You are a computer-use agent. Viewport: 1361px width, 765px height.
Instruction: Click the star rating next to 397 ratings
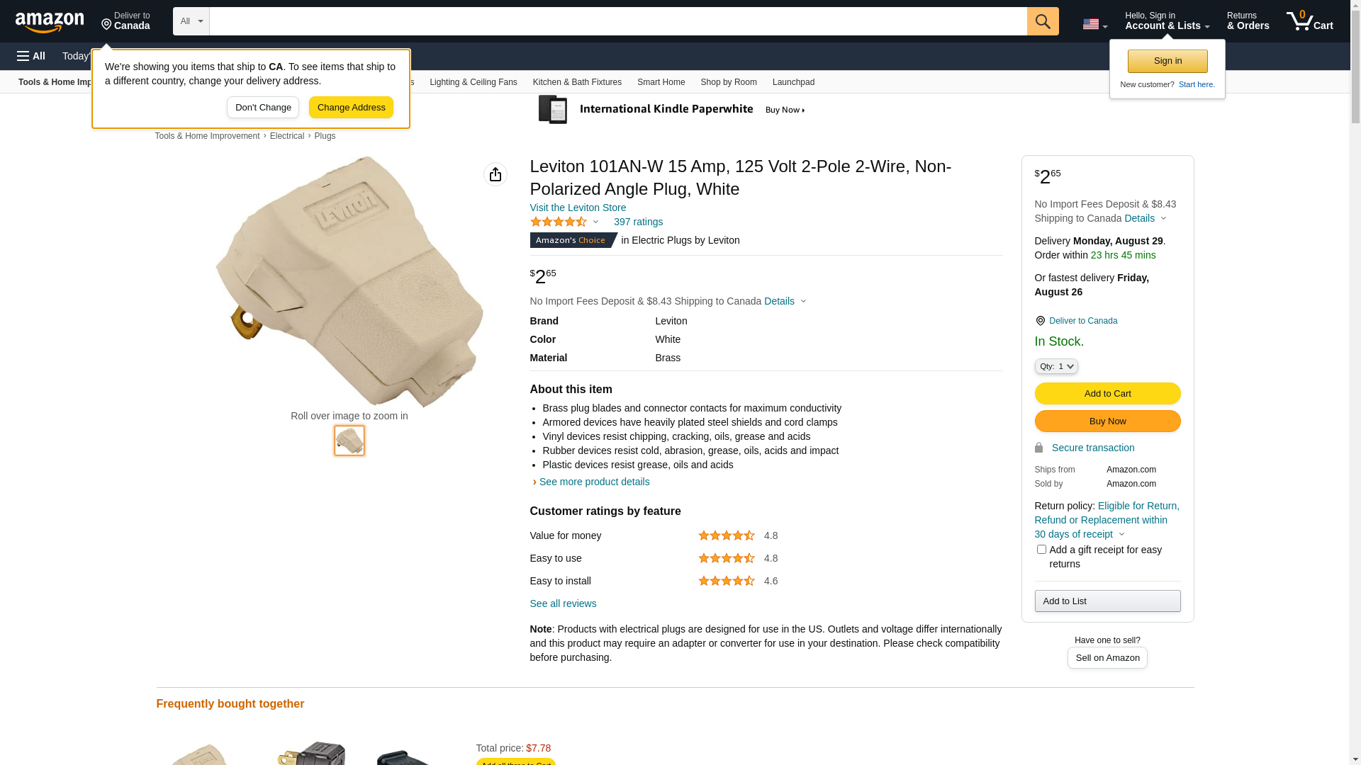pos(559,222)
